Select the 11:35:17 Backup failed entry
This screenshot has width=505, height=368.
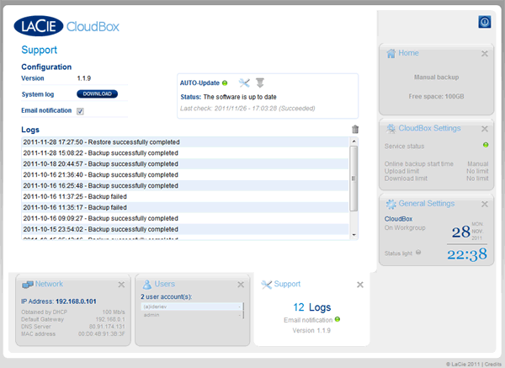point(185,207)
